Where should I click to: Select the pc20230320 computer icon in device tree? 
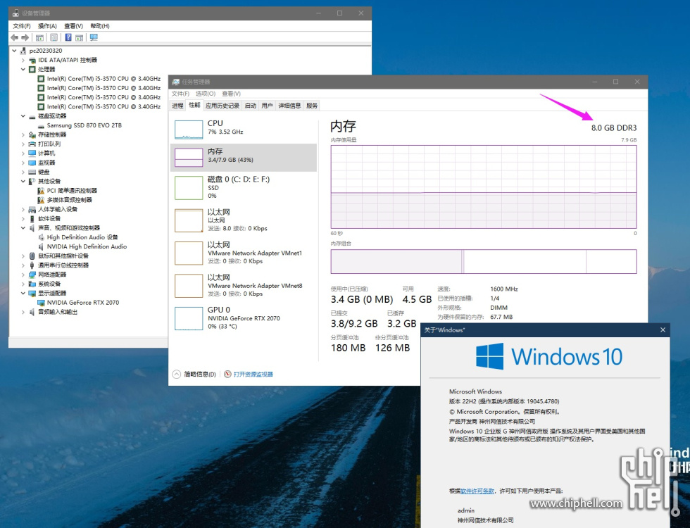(x=23, y=51)
